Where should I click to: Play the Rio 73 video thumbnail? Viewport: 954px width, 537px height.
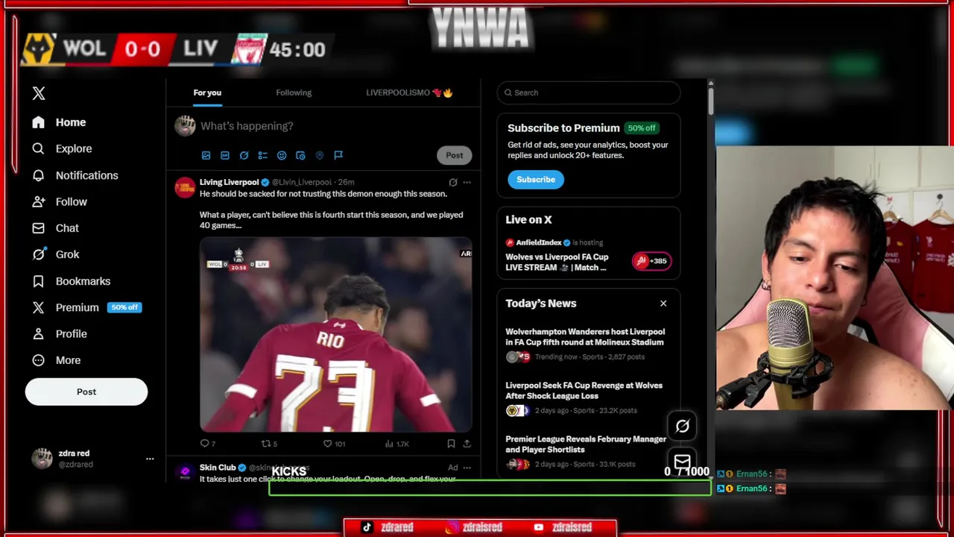pos(335,335)
